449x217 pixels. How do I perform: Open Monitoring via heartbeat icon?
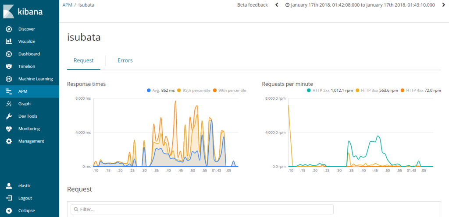(9, 129)
